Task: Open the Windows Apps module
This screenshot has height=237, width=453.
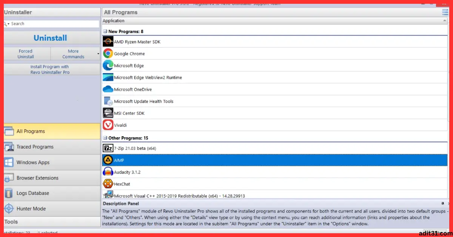Action: (x=52, y=162)
